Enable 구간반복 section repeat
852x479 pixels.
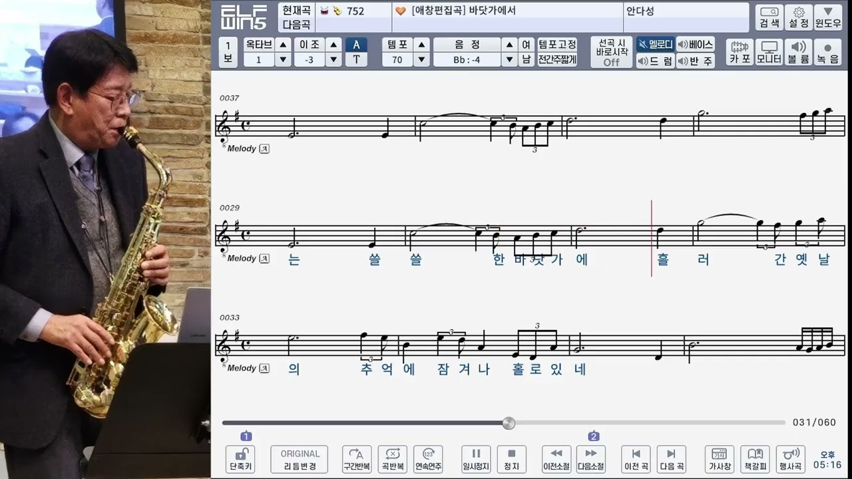click(356, 459)
